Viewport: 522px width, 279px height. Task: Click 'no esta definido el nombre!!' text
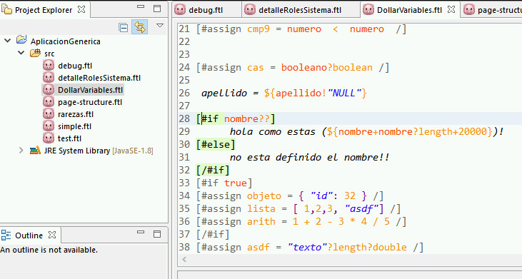310,157
